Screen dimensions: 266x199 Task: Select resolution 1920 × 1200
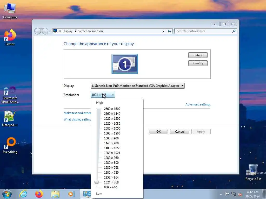(x=112, y=119)
